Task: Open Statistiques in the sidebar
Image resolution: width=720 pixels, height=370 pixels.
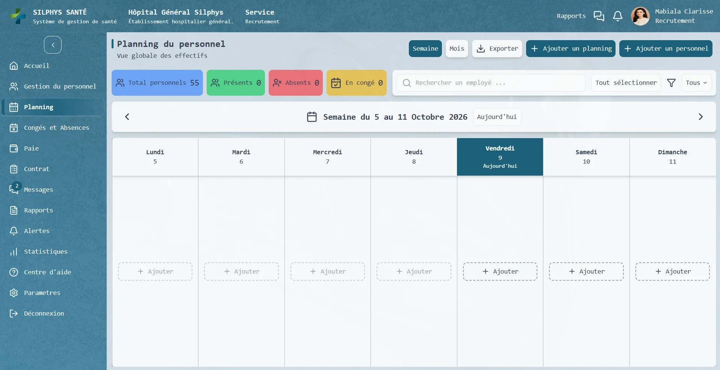Action: point(53,251)
